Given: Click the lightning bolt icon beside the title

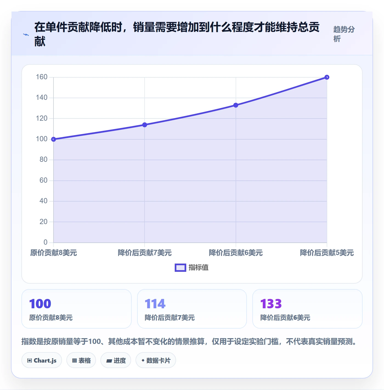Looking at the screenshot, I should click(x=26, y=35).
